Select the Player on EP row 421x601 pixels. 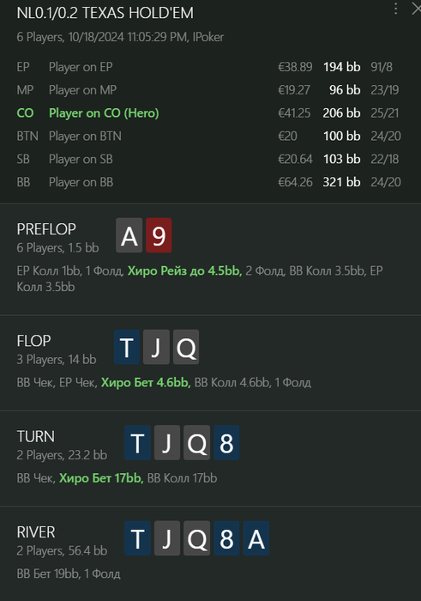pos(208,67)
